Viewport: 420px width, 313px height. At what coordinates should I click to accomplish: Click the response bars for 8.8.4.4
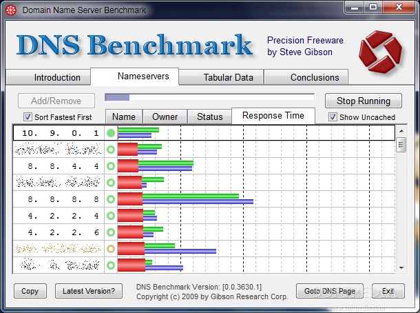(156, 166)
